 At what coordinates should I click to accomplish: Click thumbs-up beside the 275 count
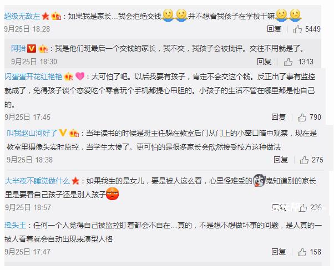[x=304, y=160]
